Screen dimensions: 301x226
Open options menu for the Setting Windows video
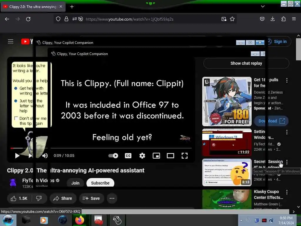tap(287, 132)
